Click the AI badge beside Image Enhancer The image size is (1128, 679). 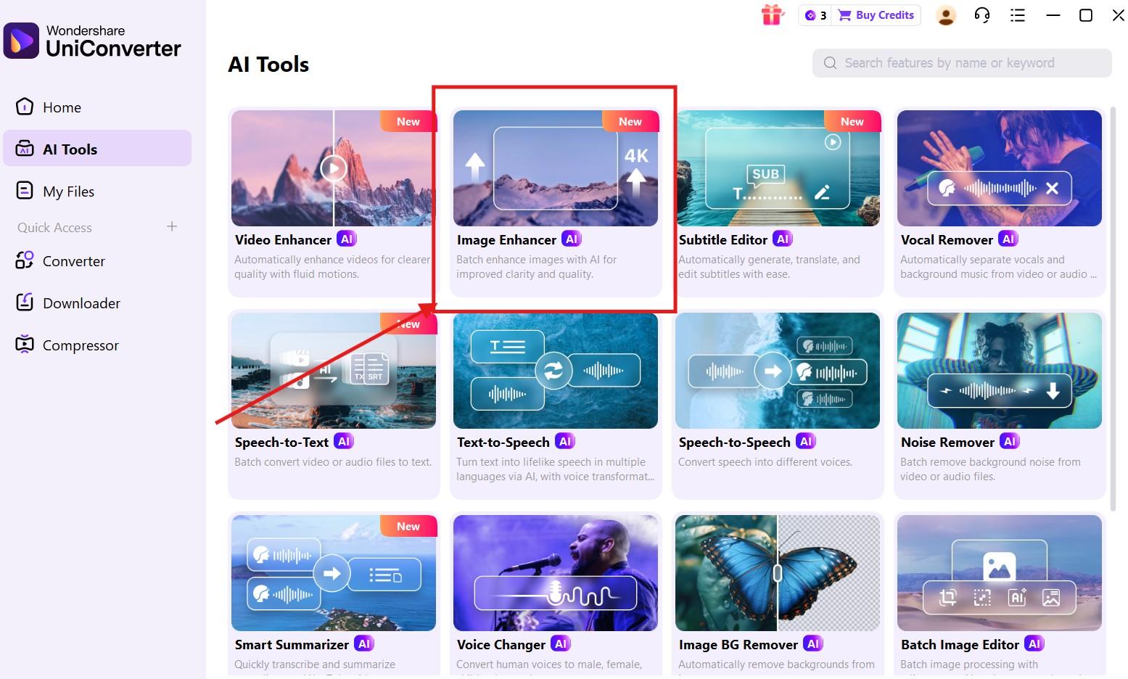tap(572, 239)
